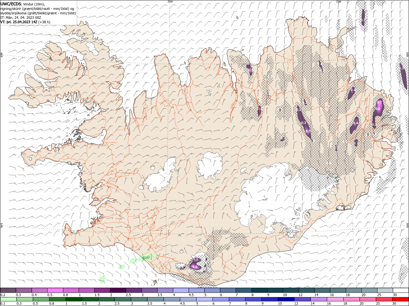Viewport: 409px width, 306px height.
Task: Click the '0.2' label under the upper legend
Action: tap(2, 295)
